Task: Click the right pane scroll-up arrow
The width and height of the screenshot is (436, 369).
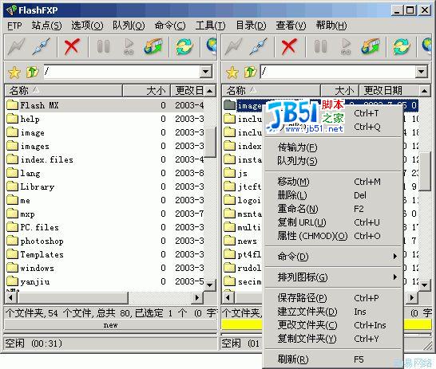Action: 424,90
